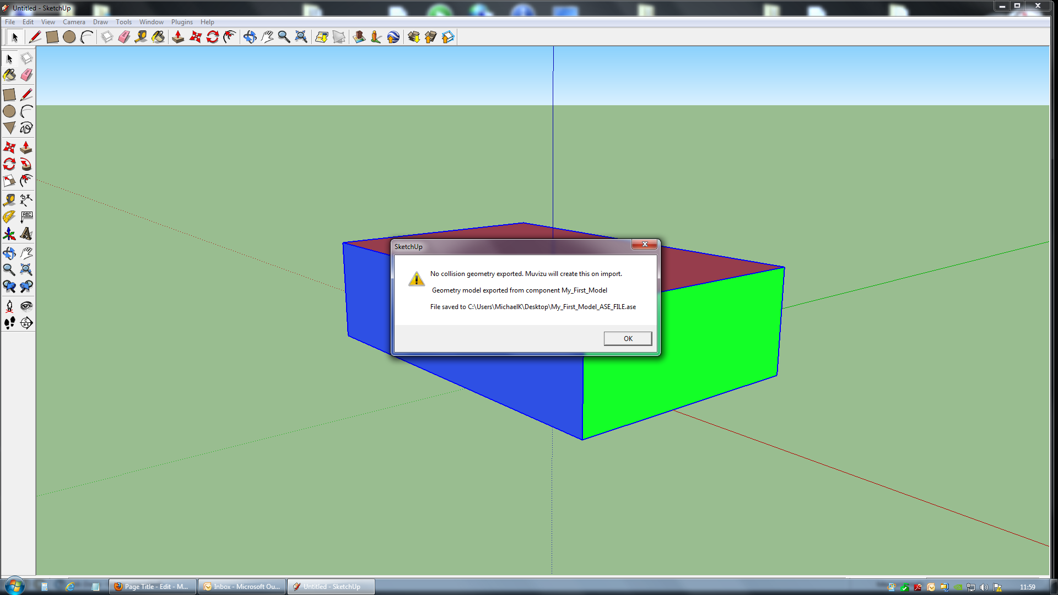Click the Next view icon in side toolbar
1058x595 pixels.
tap(26, 286)
